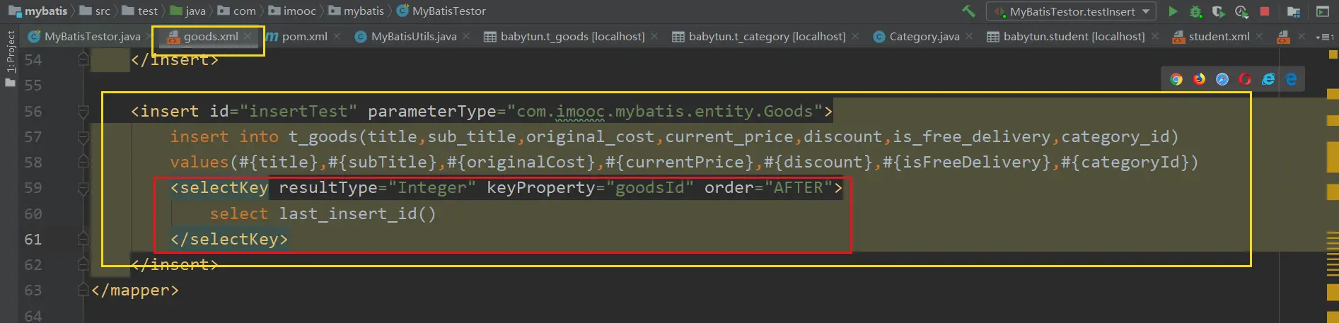Collapse the selectKey block at line 59
The width and height of the screenshot is (1339, 323).
pos(83,188)
